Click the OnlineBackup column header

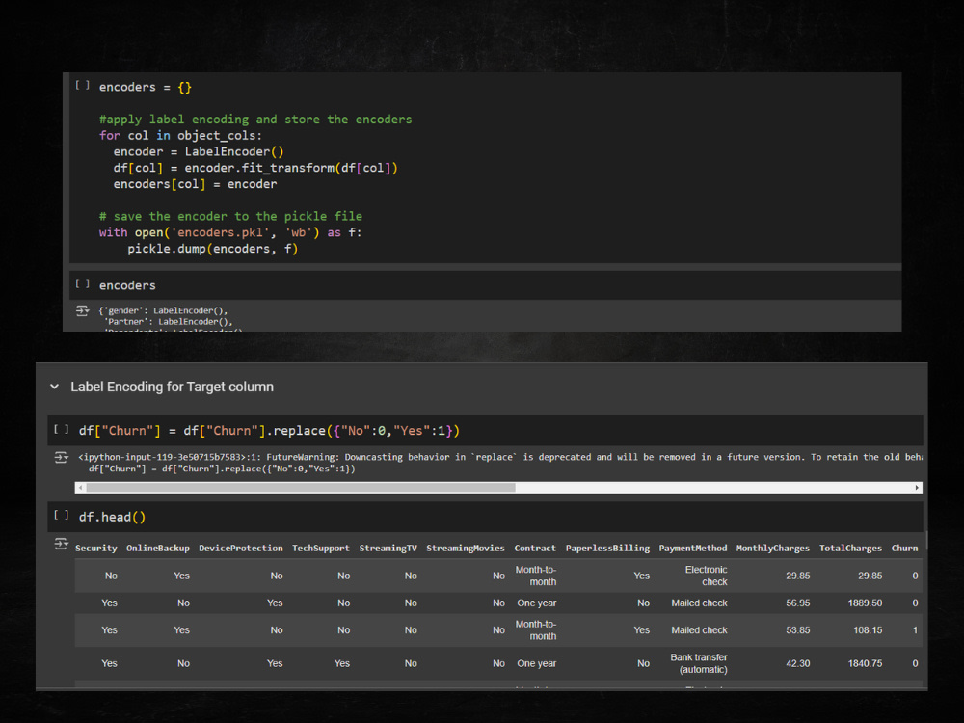click(158, 549)
